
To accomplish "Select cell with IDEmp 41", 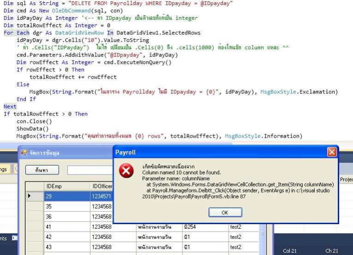I will [67, 226].
